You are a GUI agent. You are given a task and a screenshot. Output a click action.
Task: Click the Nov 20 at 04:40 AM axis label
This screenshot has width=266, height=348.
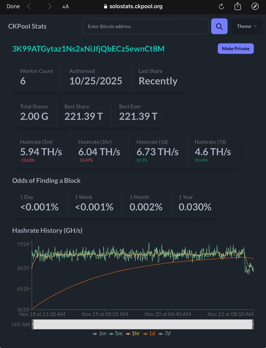(168, 314)
